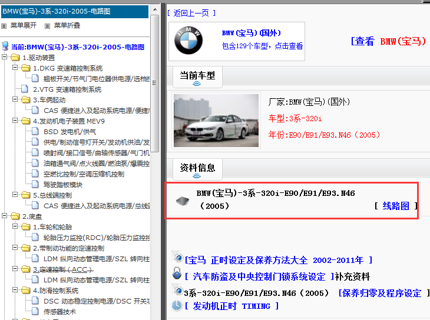Collapse the 2.带制动功能的定速控制 node
The height and width of the screenshot is (320, 430).
pyautogui.click(x=15, y=248)
